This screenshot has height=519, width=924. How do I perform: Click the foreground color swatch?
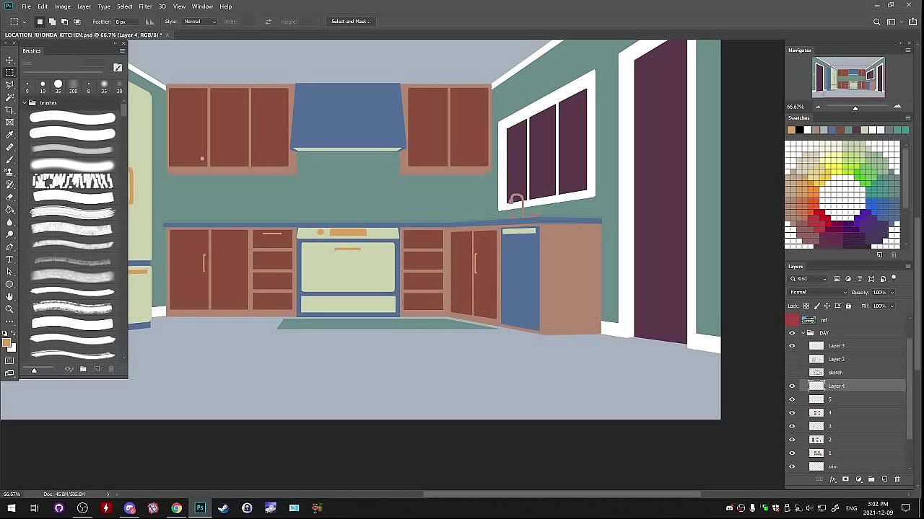coord(6,342)
